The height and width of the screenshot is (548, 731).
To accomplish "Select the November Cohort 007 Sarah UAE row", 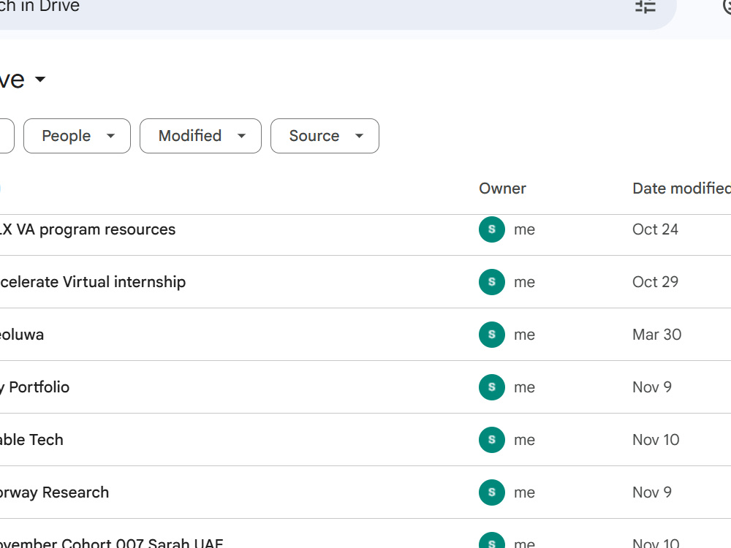I will coord(365,534).
